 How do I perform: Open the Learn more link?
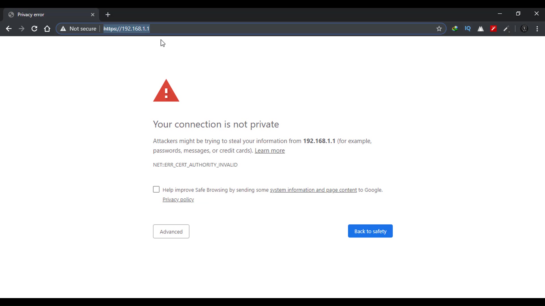270,151
